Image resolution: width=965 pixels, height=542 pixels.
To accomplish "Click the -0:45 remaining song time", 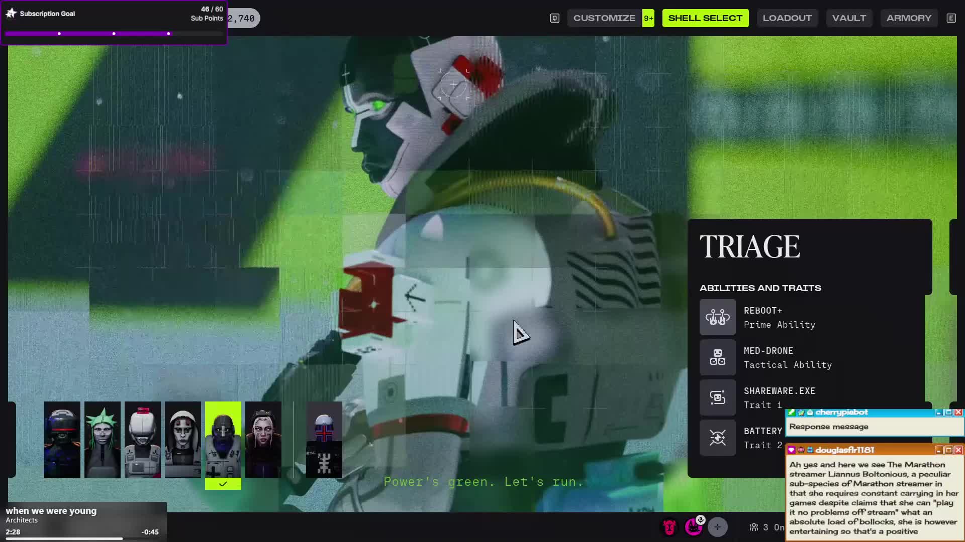I will pyautogui.click(x=150, y=532).
